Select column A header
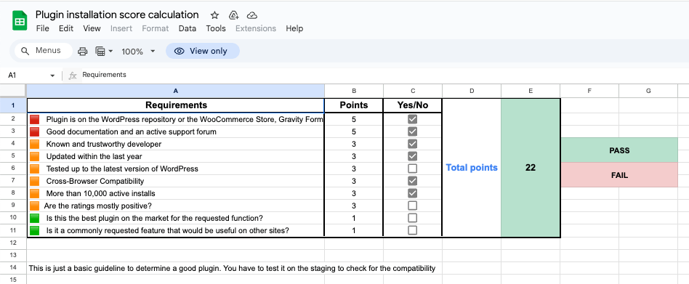The image size is (689, 284). click(176, 91)
